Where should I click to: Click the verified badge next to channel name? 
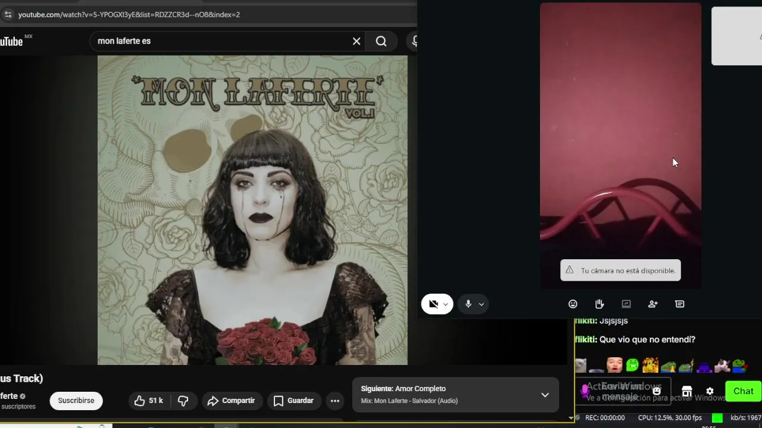[23, 396]
